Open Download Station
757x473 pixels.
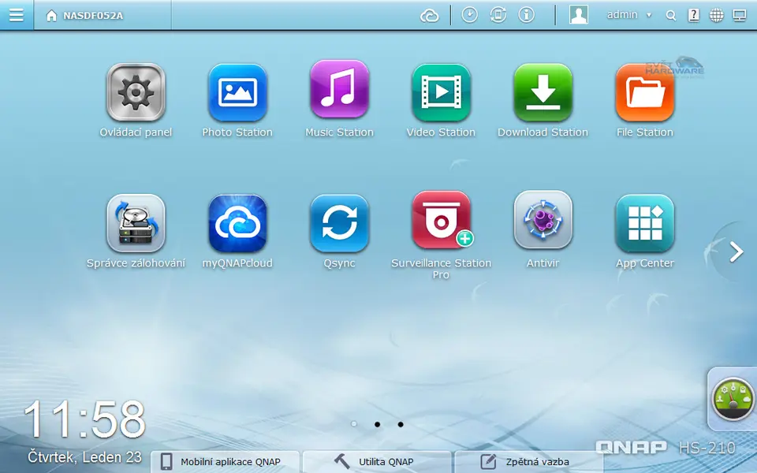[543, 93]
